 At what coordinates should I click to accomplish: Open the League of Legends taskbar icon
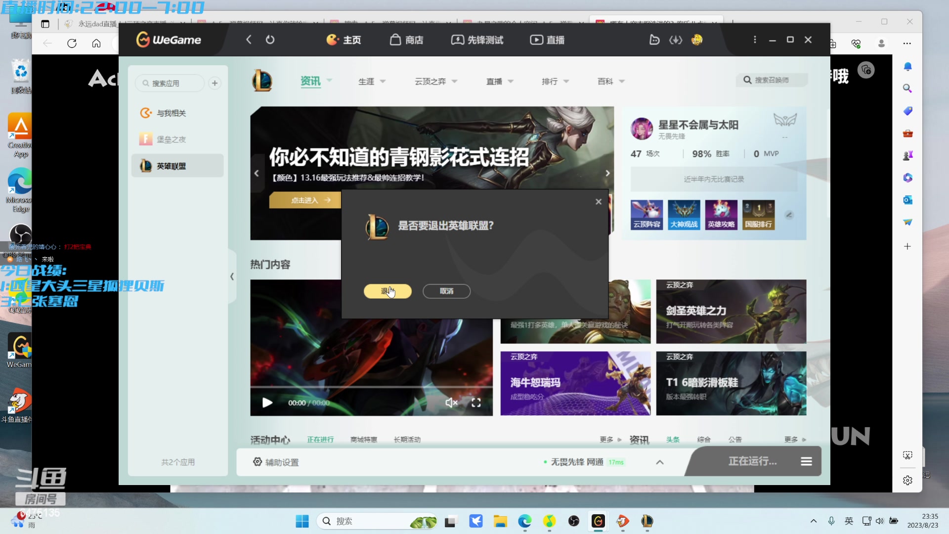click(647, 521)
